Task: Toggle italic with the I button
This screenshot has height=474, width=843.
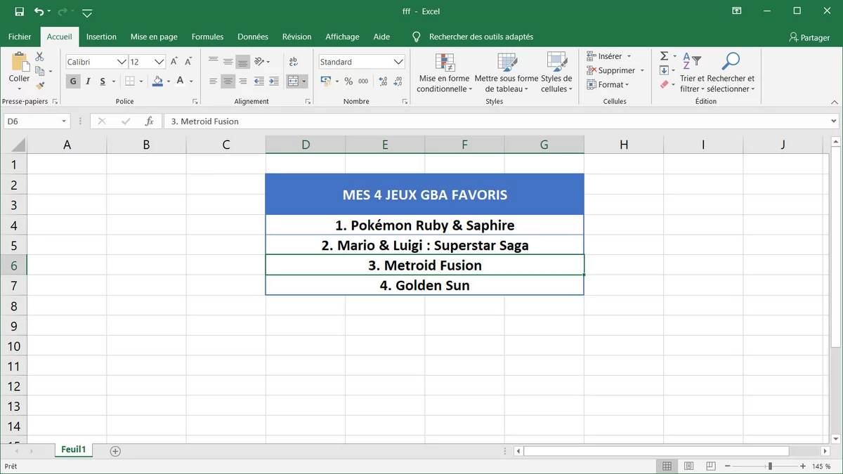Action: [x=88, y=81]
